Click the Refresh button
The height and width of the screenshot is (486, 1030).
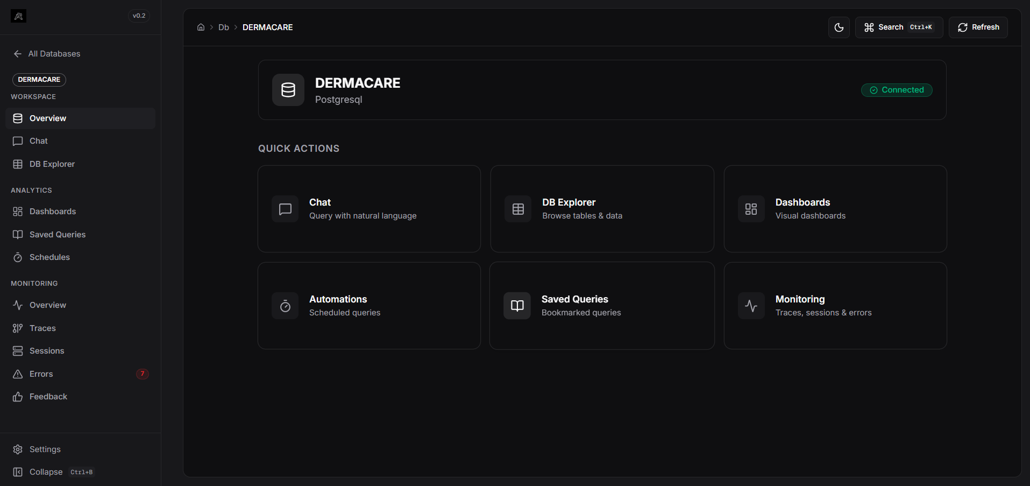pyautogui.click(x=978, y=27)
